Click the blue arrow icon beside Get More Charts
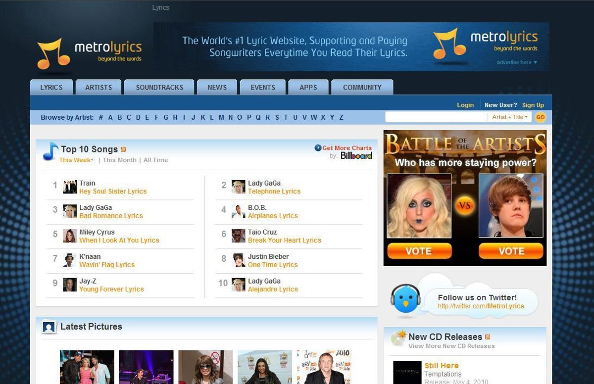Viewport: 594px width, 384px height. pyautogui.click(x=318, y=148)
